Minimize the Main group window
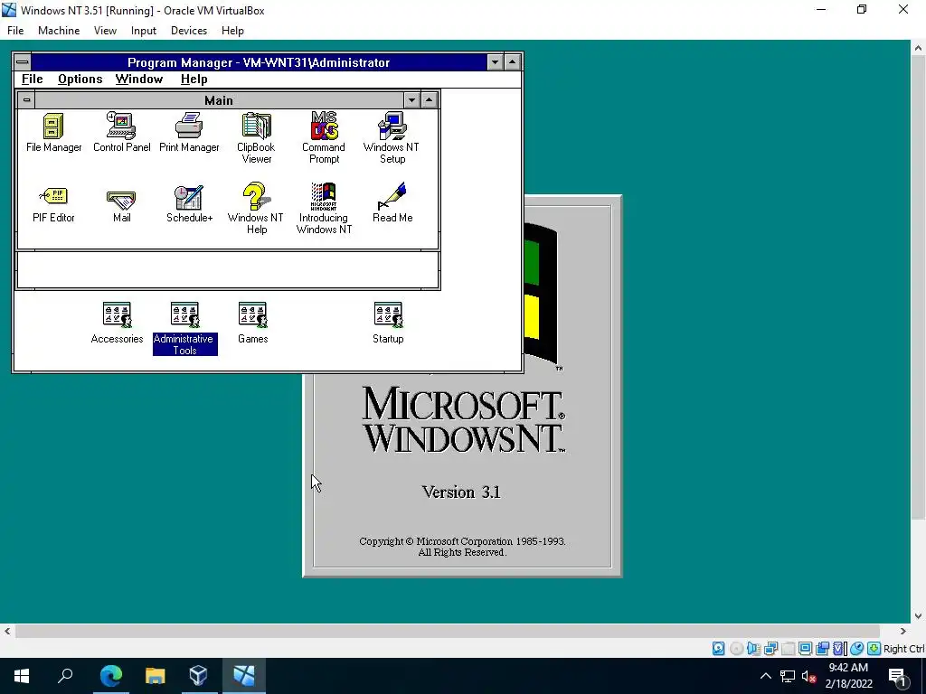926x694 pixels. tap(411, 100)
